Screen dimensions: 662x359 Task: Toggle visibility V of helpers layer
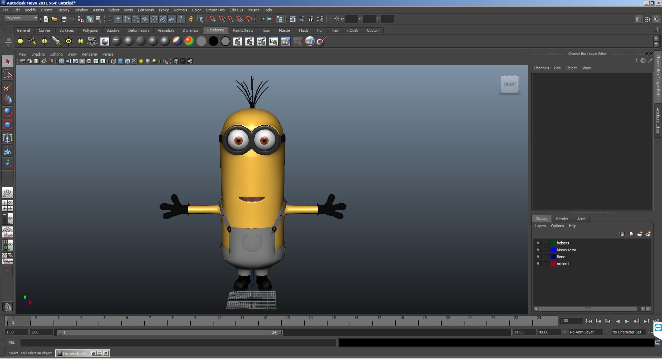pyautogui.click(x=538, y=243)
